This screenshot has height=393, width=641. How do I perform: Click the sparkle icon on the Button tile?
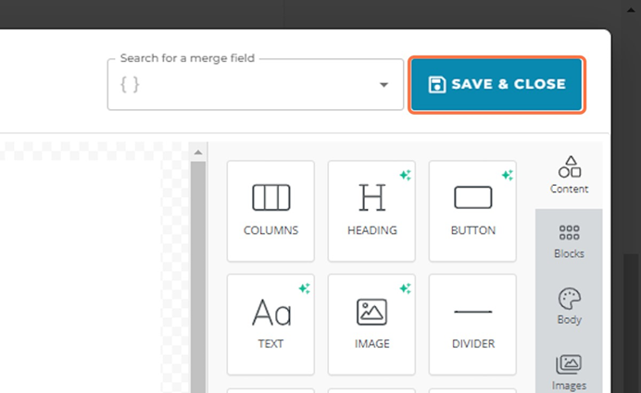[x=508, y=176]
